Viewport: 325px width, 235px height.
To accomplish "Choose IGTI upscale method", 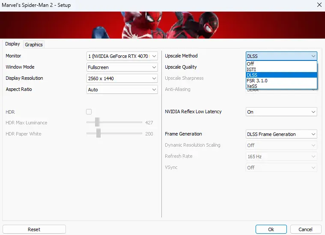I will tap(281, 69).
